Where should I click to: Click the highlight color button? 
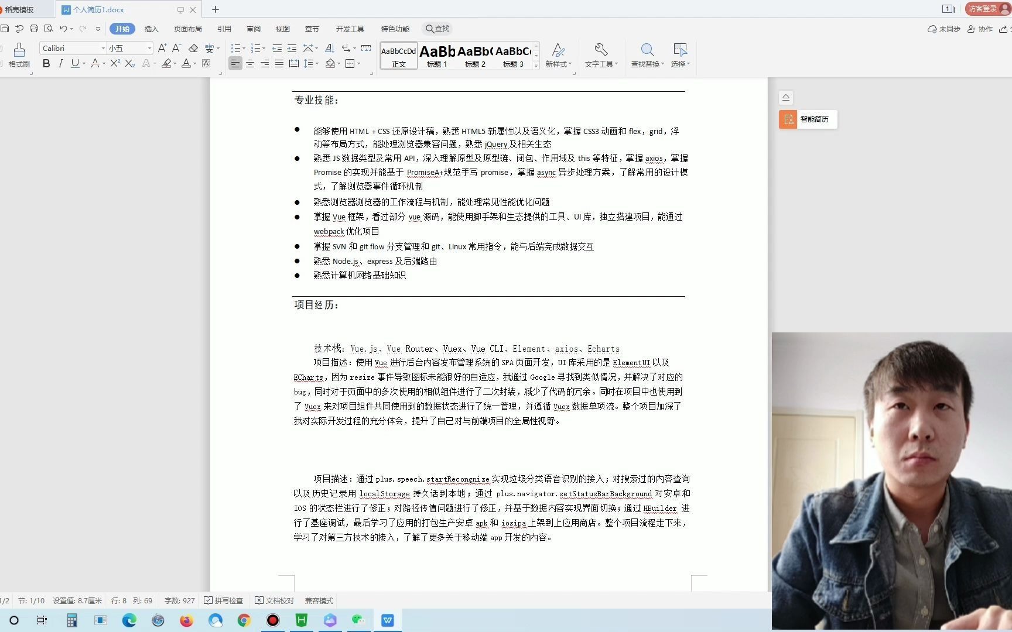[167, 63]
